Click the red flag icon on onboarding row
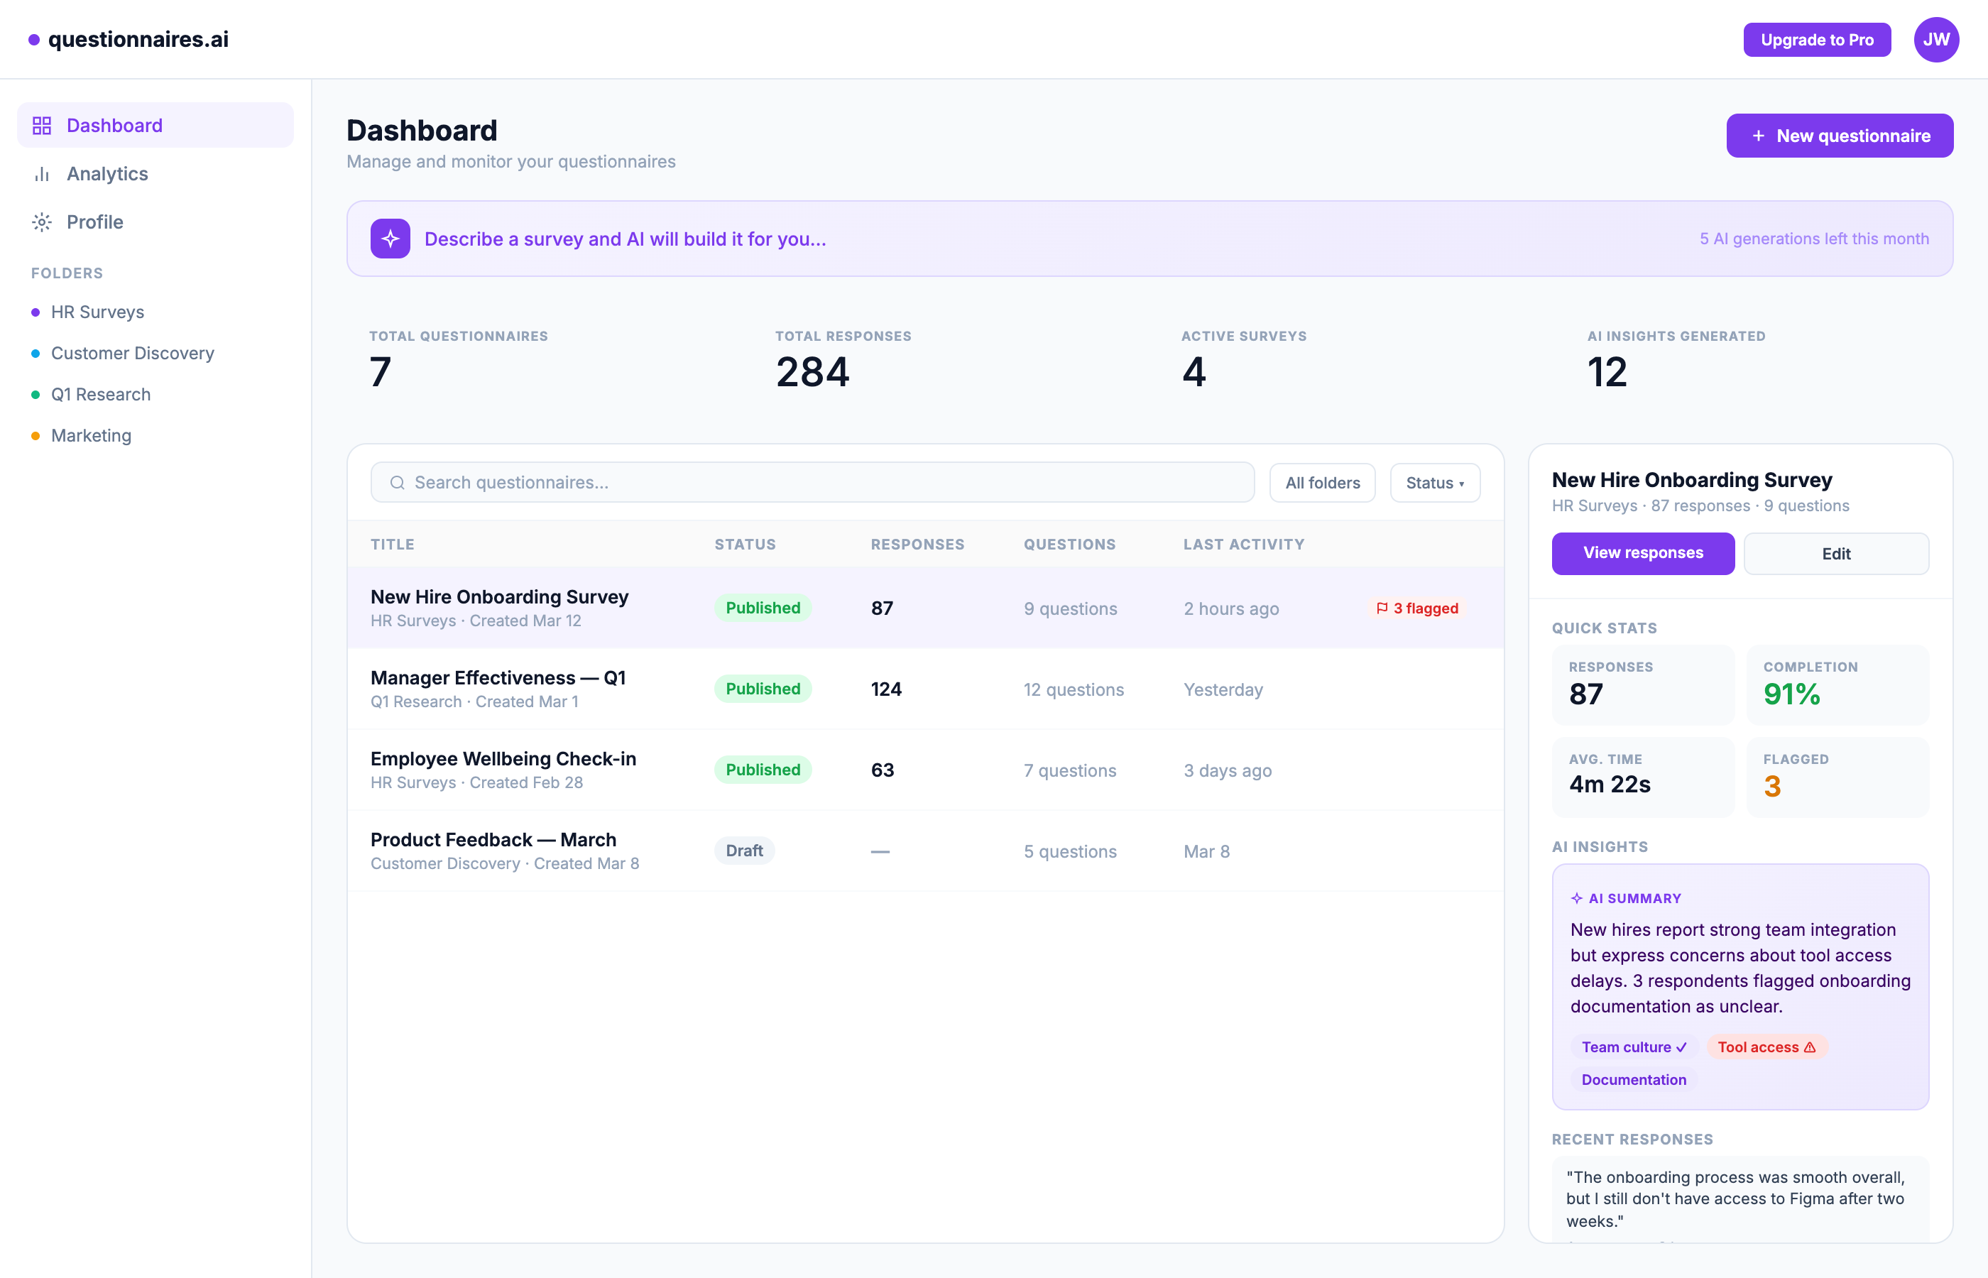 point(1382,608)
